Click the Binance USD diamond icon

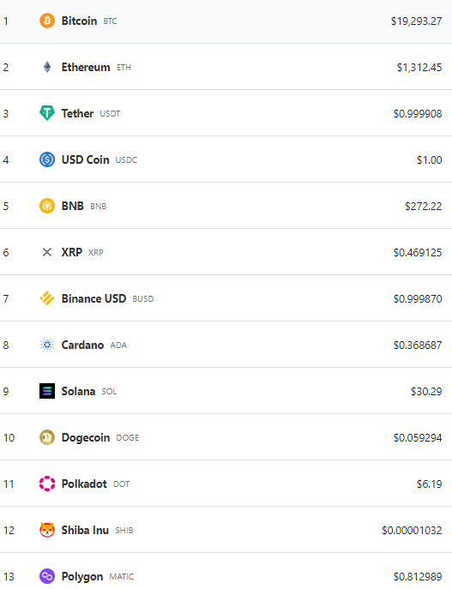click(47, 298)
